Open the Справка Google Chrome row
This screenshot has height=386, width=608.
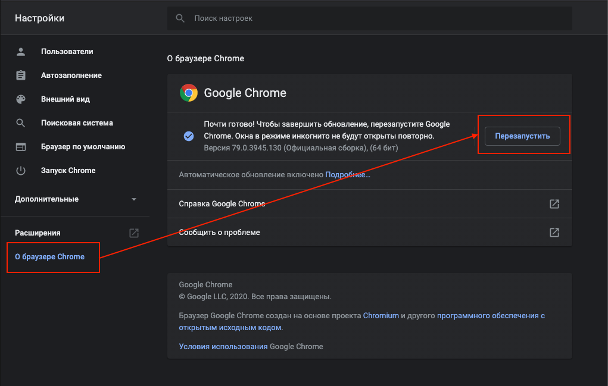(x=222, y=204)
